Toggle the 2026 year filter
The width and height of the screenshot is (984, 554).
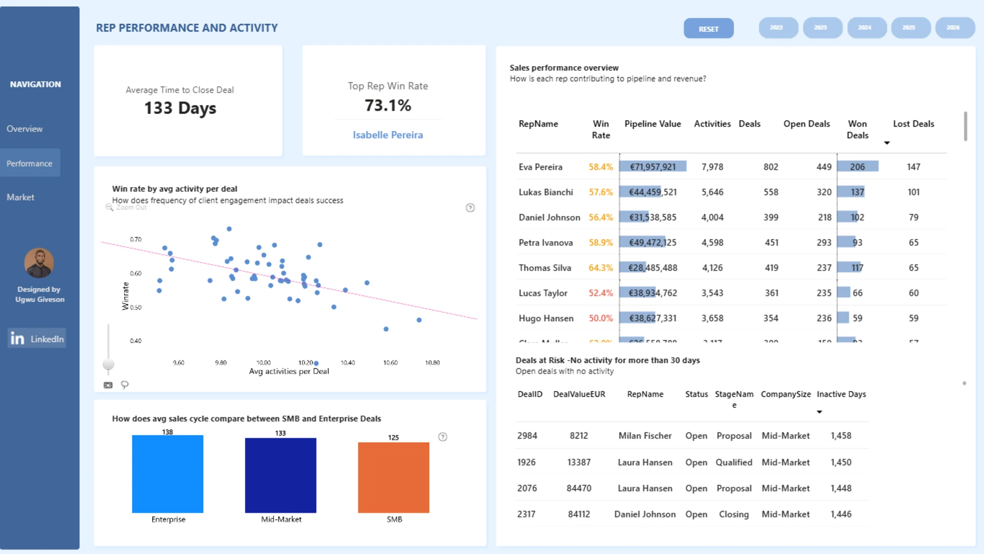(x=954, y=28)
